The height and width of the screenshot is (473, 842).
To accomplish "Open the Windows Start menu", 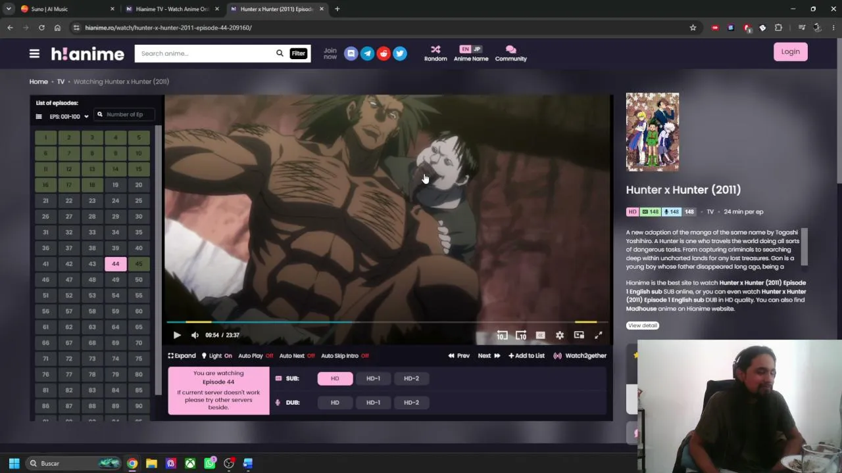I will click(x=14, y=464).
